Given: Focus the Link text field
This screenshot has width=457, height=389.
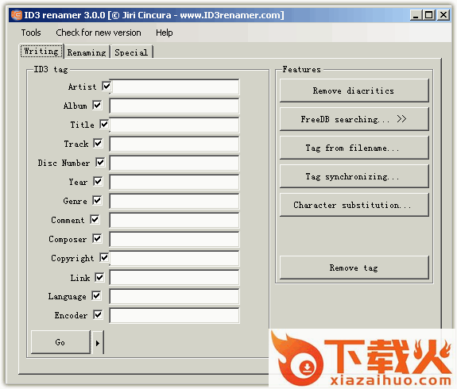Looking at the screenshot, I should pos(174,278).
